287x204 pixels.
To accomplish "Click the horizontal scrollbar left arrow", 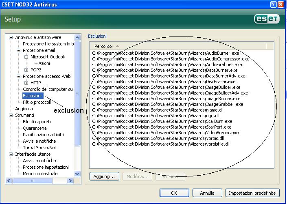I will click(9, 180).
